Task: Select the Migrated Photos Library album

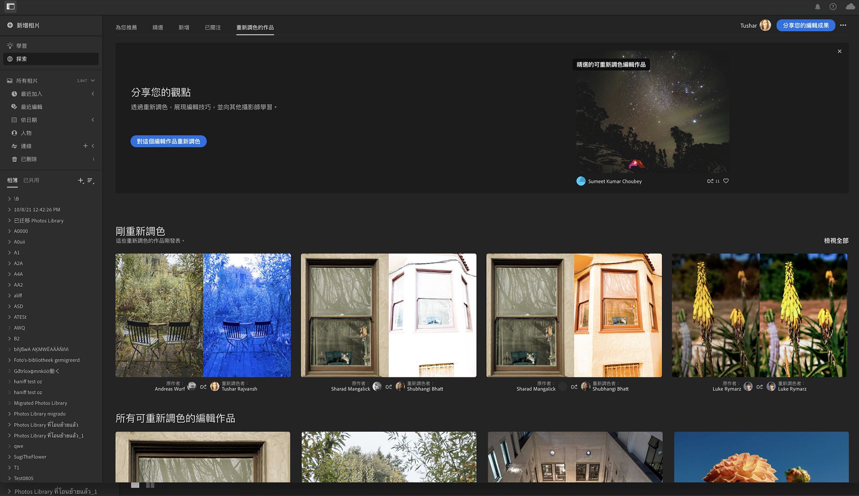Action: pos(40,403)
